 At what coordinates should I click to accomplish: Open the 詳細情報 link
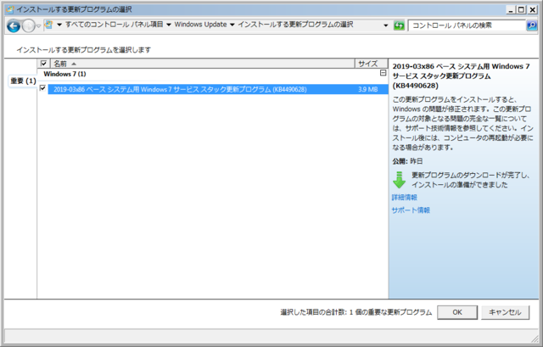tap(405, 198)
